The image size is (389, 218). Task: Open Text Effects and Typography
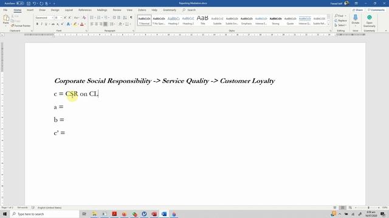click(x=68, y=24)
